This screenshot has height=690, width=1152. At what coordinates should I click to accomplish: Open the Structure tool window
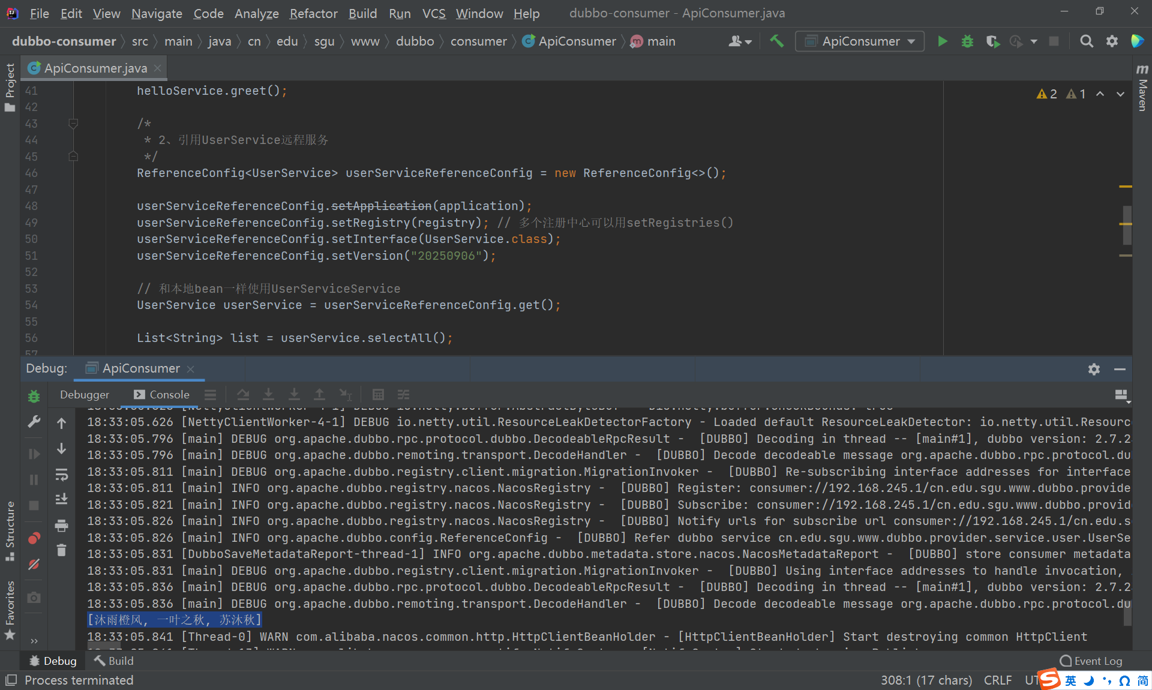pyautogui.click(x=10, y=531)
